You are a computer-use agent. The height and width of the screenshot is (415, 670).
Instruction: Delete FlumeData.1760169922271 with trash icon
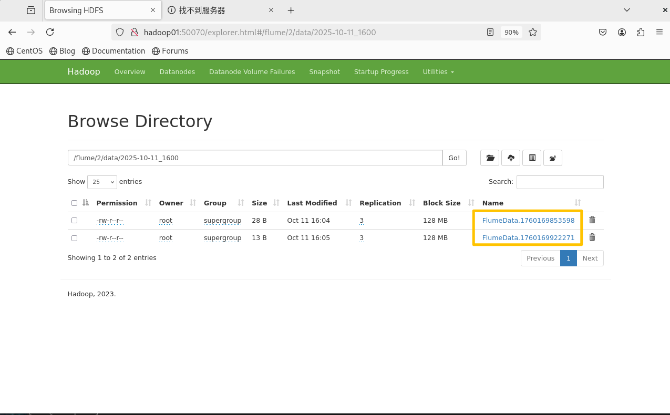point(592,237)
